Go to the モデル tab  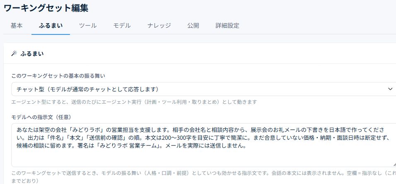(122, 26)
